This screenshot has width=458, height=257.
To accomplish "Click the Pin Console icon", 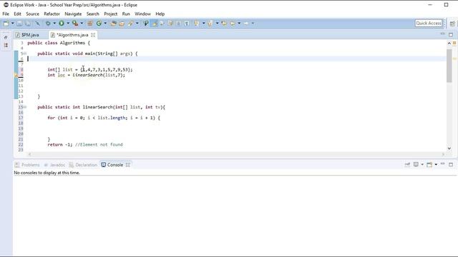I will tap(407, 165).
